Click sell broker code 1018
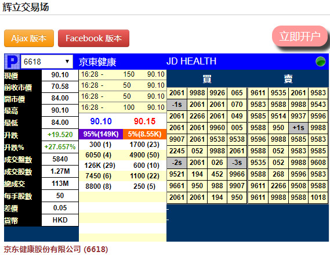 [318, 197]
